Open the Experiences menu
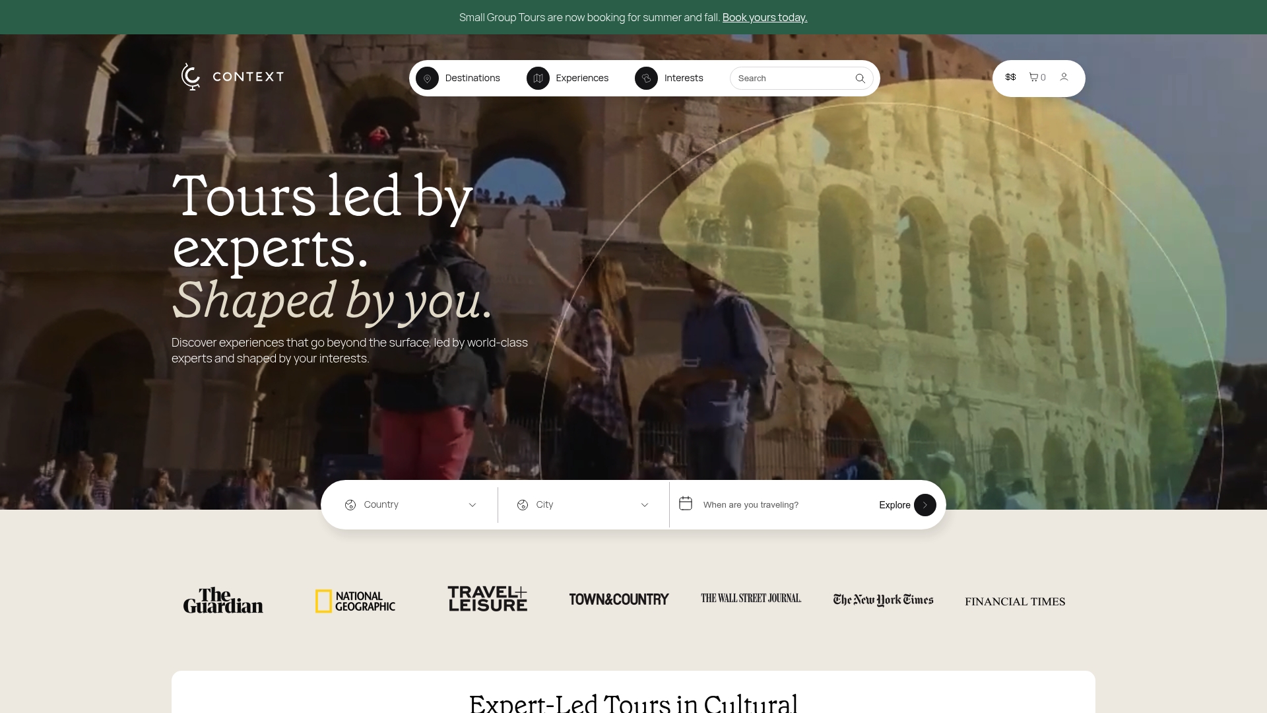Image resolution: width=1267 pixels, height=713 pixels. (568, 79)
